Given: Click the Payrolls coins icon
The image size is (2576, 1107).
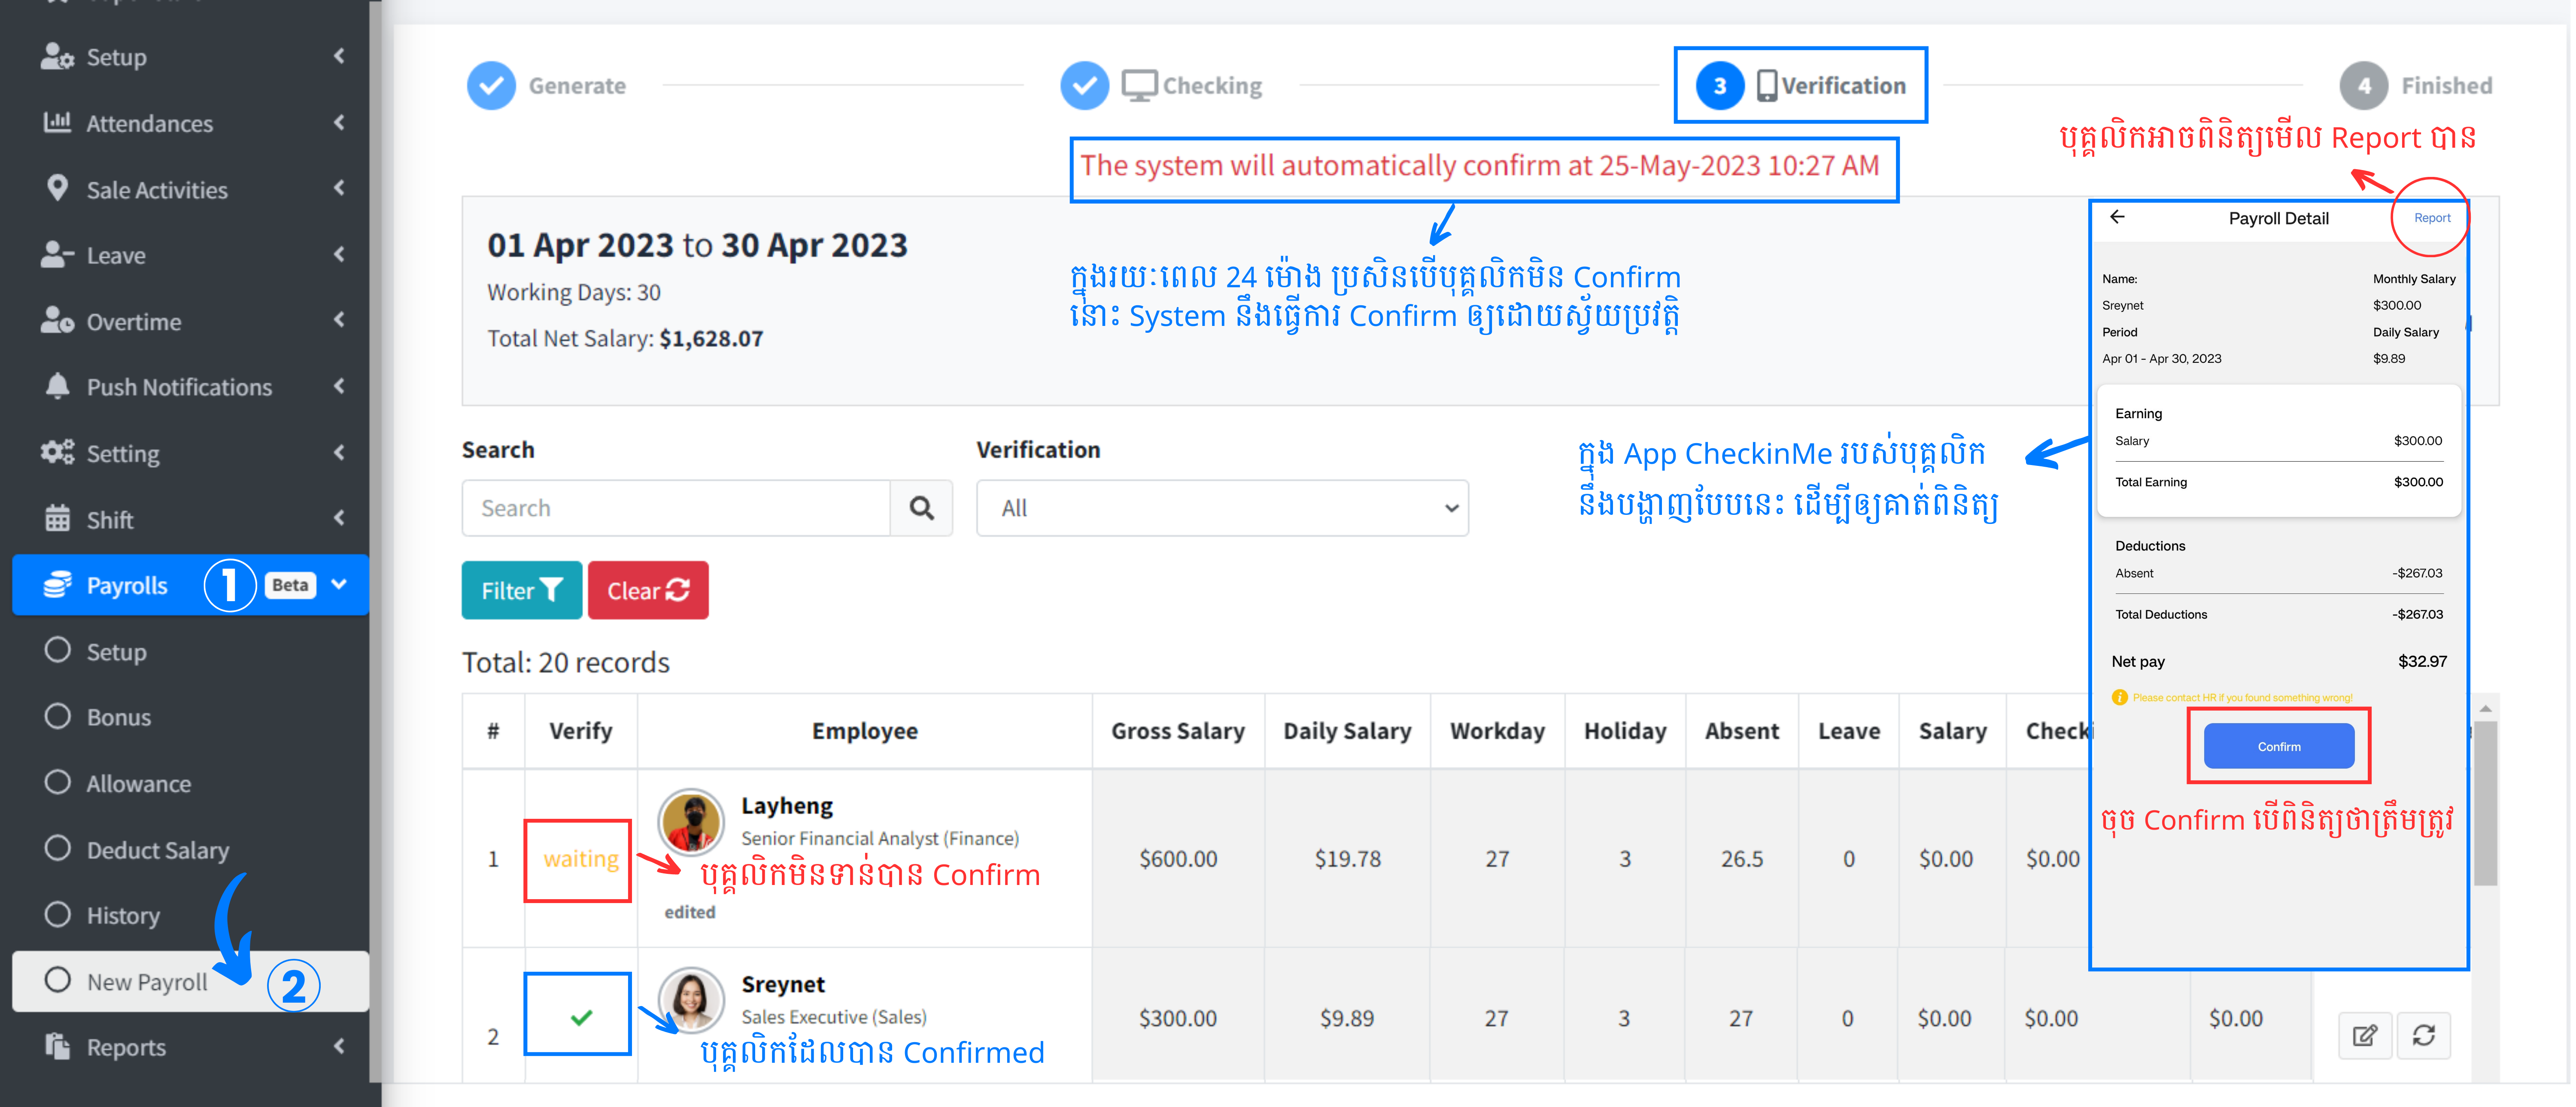Looking at the screenshot, I should [x=57, y=584].
